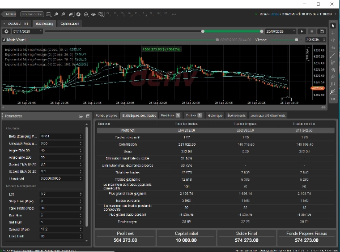Screen dimensions: 340x252
Task: Click the Speed (Vitesse) slider handle
Action: [x=296, y=40]
